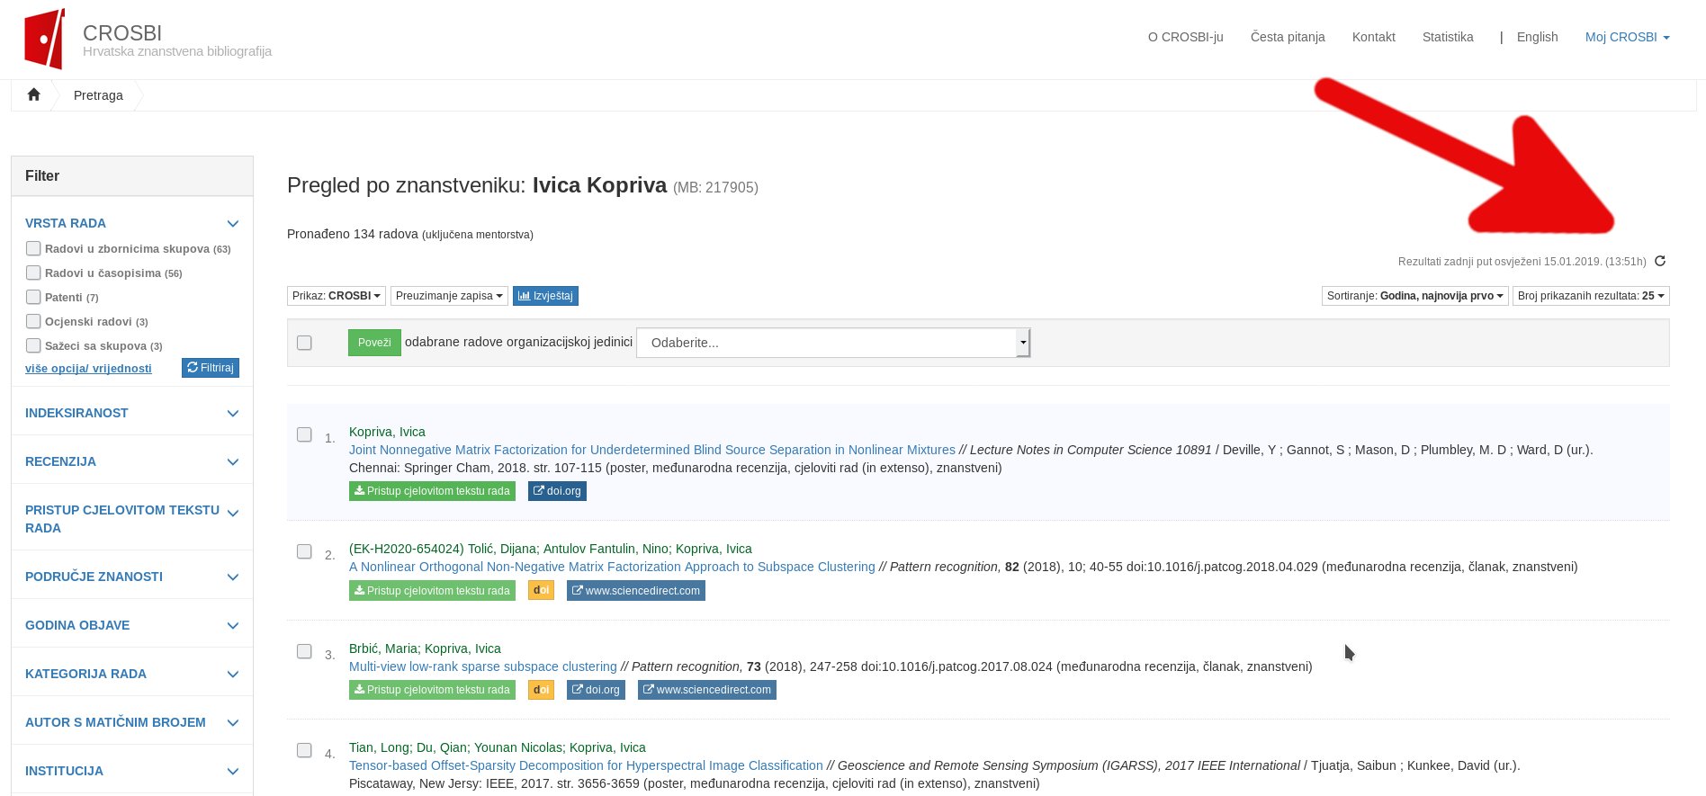Viewport: 1706px width, 796px height.
Task: Open the Statistika page
Action: [x=1448, y=37]
